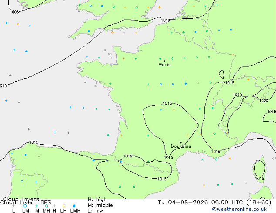Click the 1005 isobar label

[x=14, y=12]
